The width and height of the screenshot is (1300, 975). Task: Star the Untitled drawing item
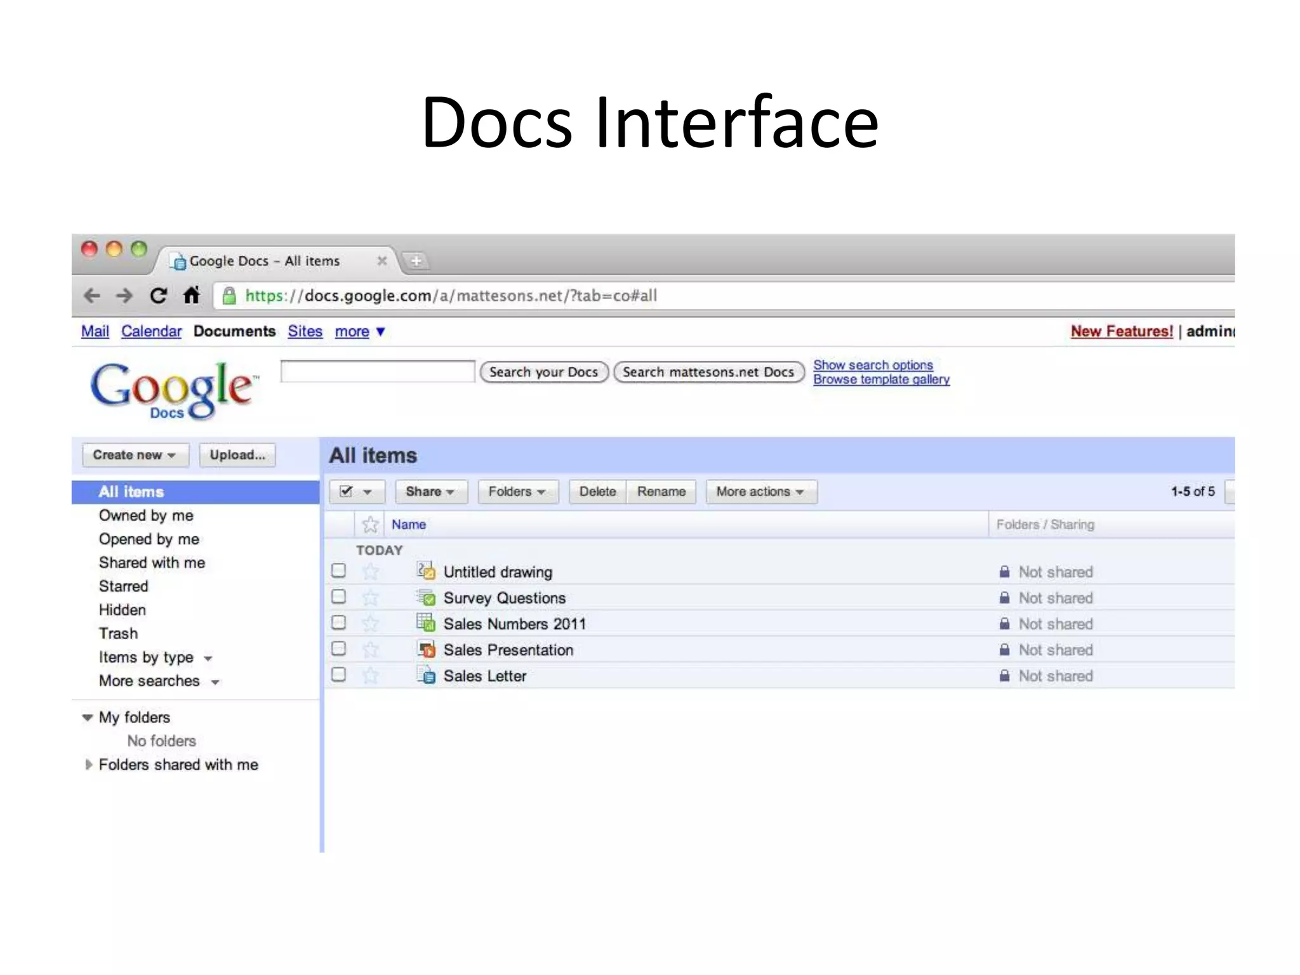(x=370, y=571)
